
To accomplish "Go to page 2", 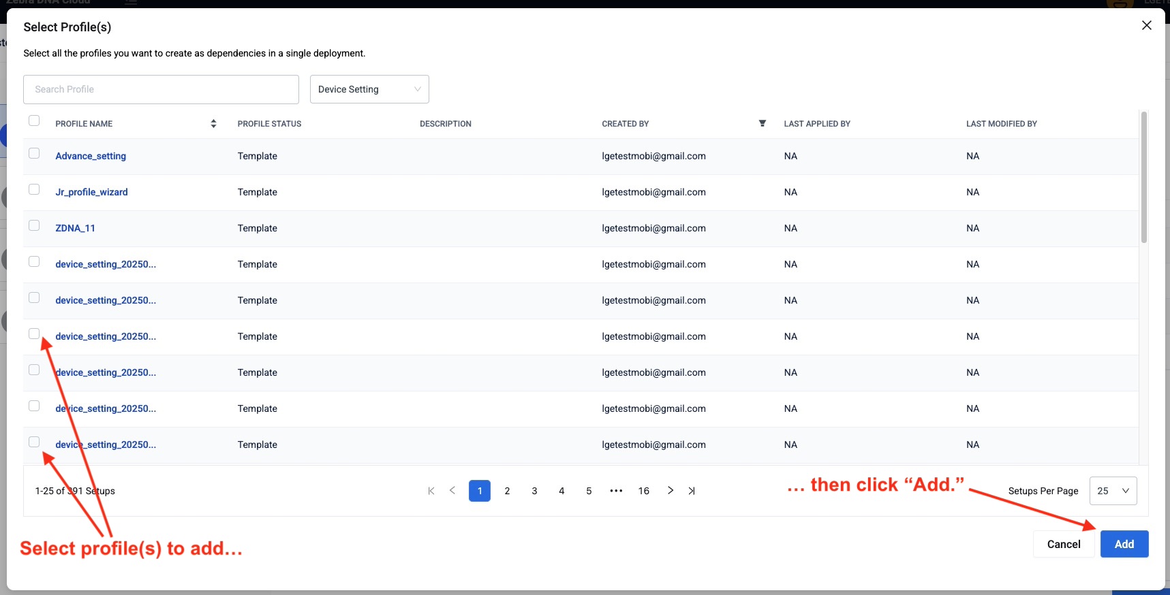I will pyautogui.click(x=507, y=491).
